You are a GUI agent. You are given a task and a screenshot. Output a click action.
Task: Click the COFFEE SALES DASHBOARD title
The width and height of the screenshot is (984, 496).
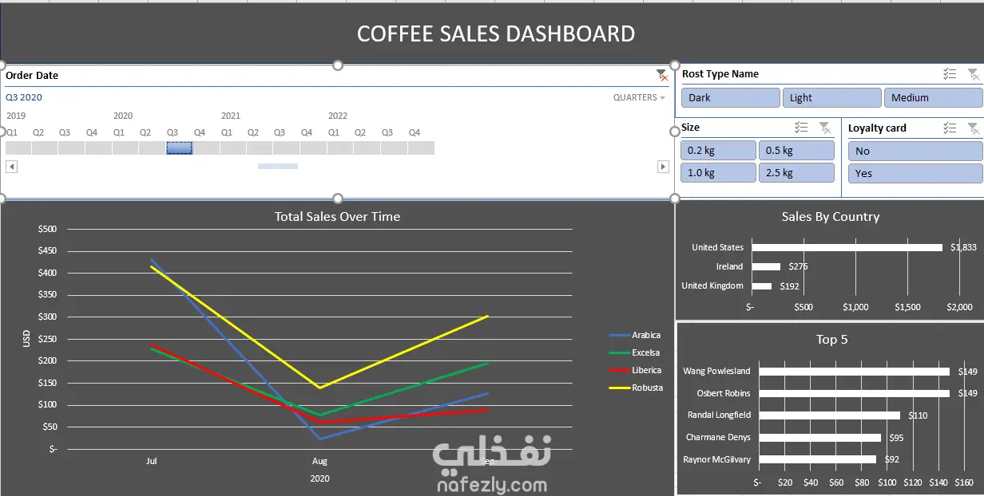[496, 33]
